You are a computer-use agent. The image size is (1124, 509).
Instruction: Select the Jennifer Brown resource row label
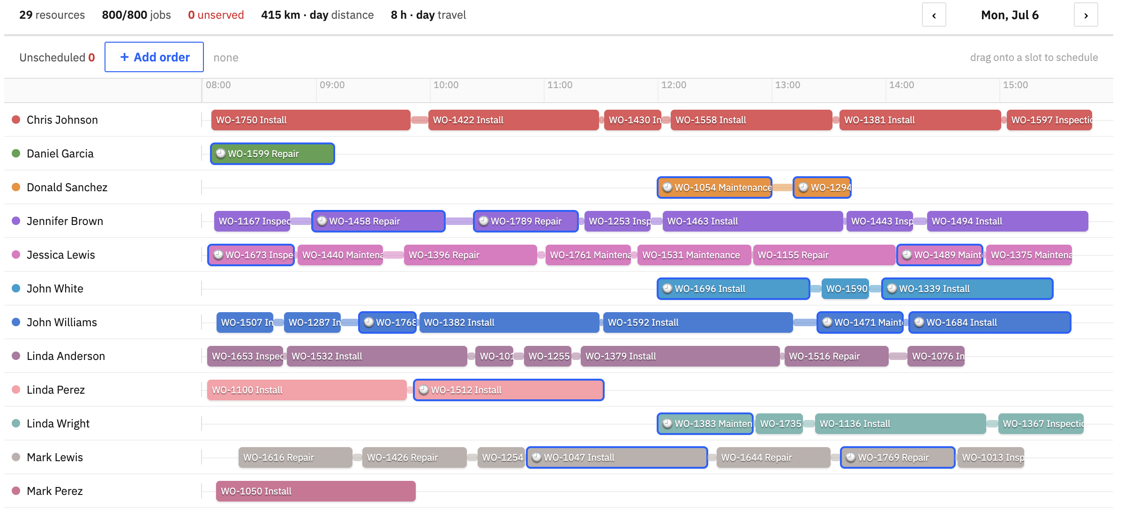pos(65,221)
